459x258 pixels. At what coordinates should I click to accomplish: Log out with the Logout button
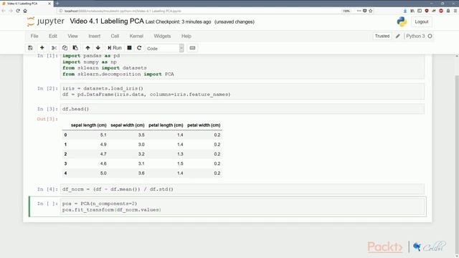[421, 22]
